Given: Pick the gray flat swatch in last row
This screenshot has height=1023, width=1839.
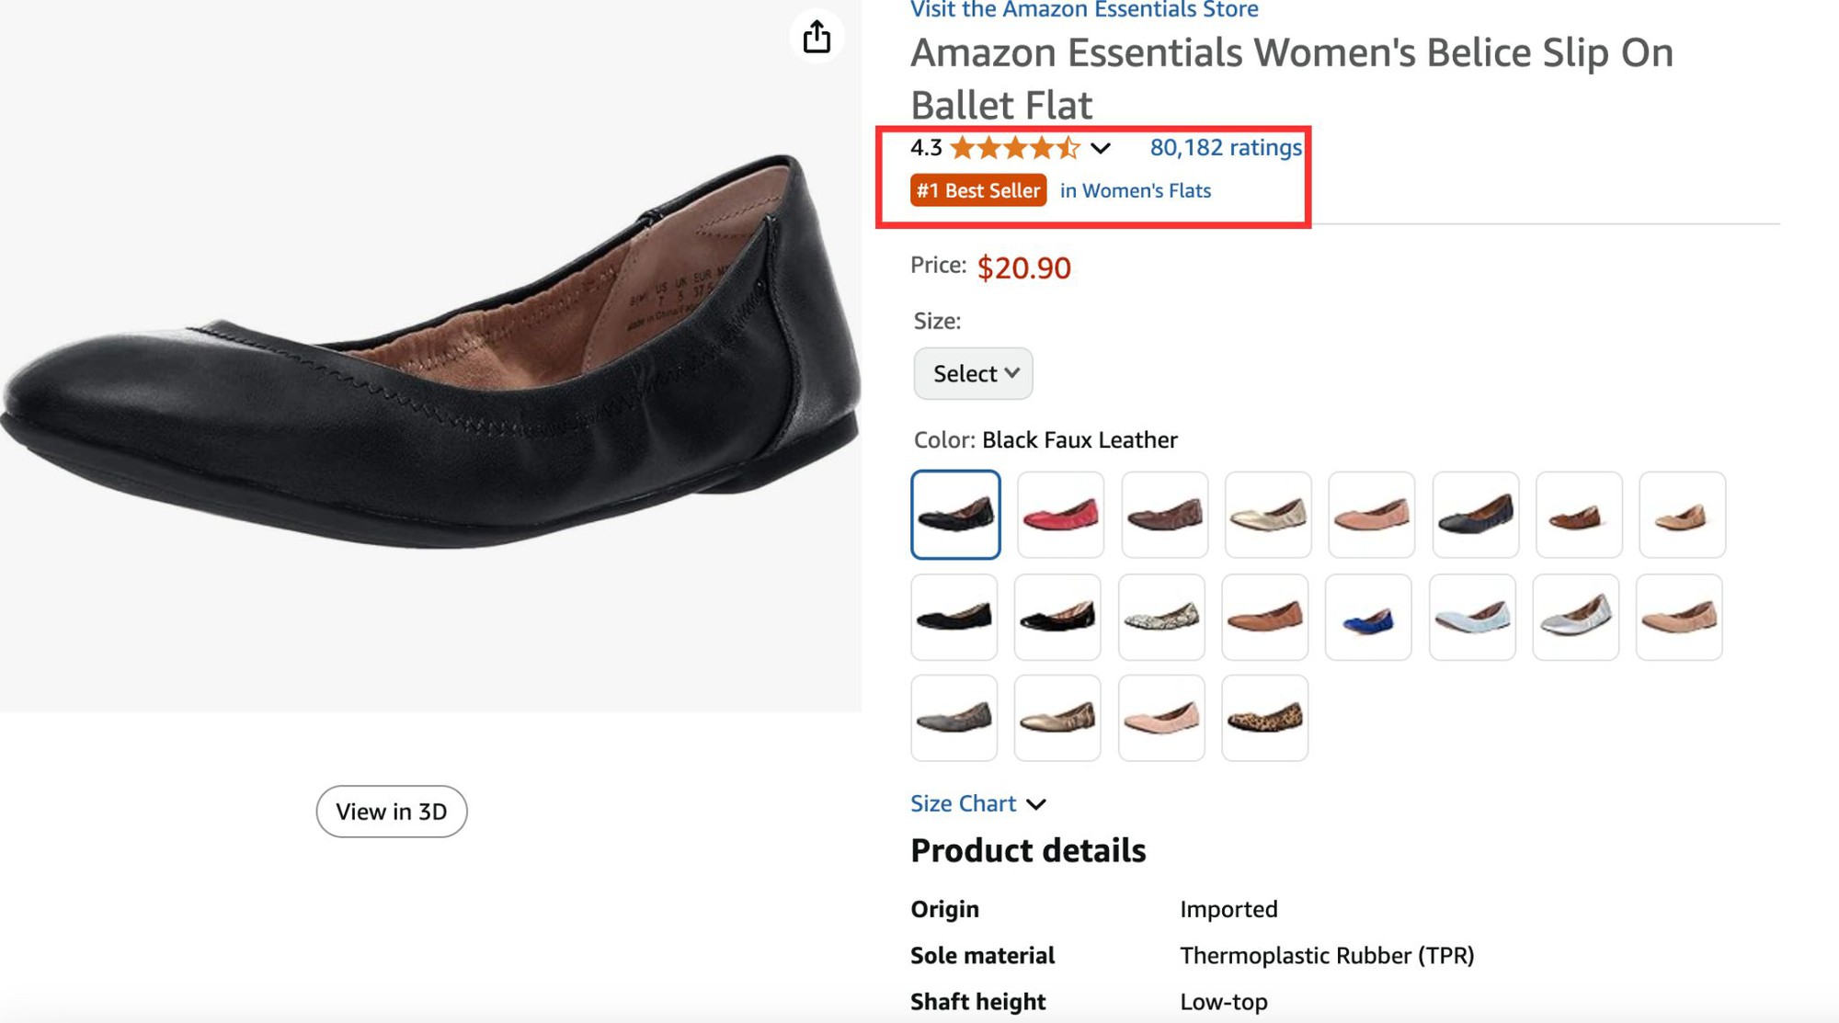Looking at the screenshot, I should (x=954, y=718).
